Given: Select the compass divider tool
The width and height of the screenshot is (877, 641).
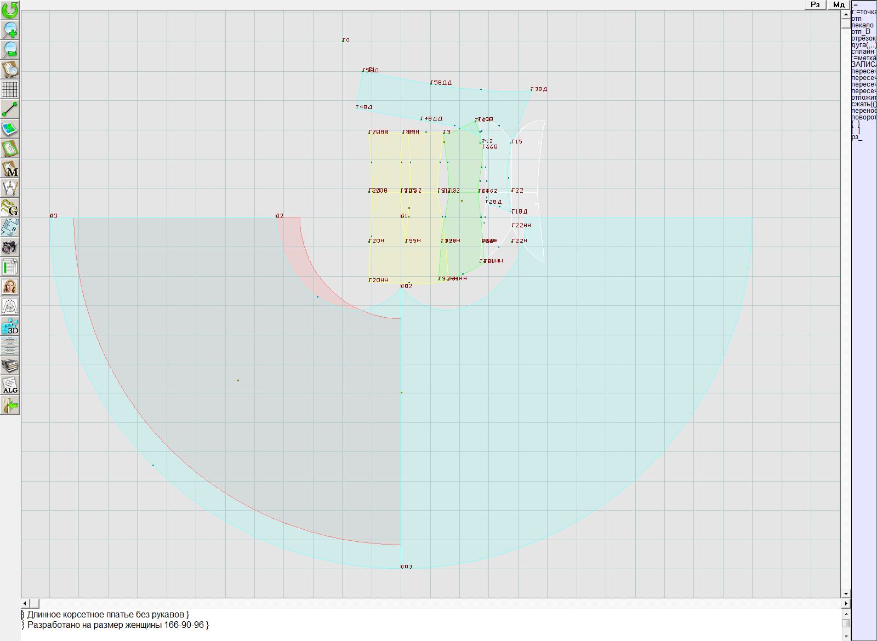Looking at the screenshot, I should 10,188.
